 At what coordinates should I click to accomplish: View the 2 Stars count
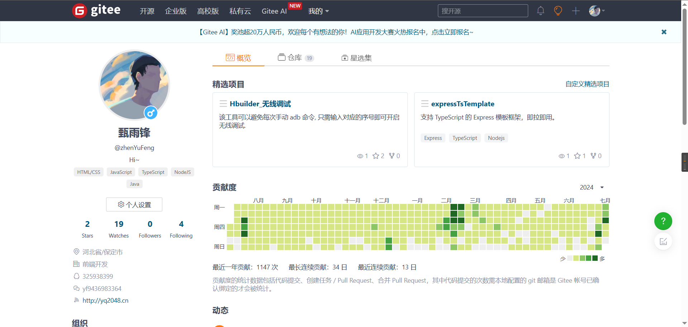tap(87, 229)
